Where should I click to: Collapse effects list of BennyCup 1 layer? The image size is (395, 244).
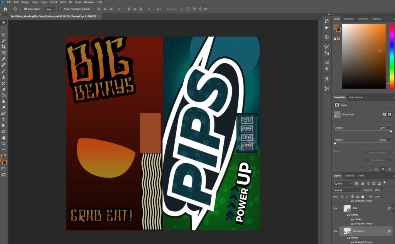393,231
